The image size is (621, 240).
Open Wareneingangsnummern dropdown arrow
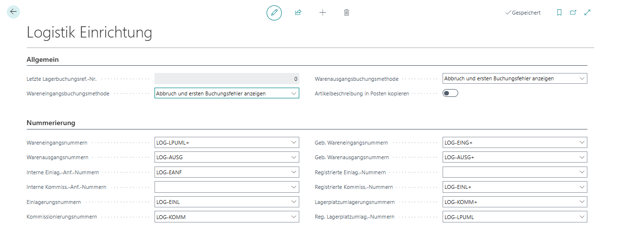(293, 143)
